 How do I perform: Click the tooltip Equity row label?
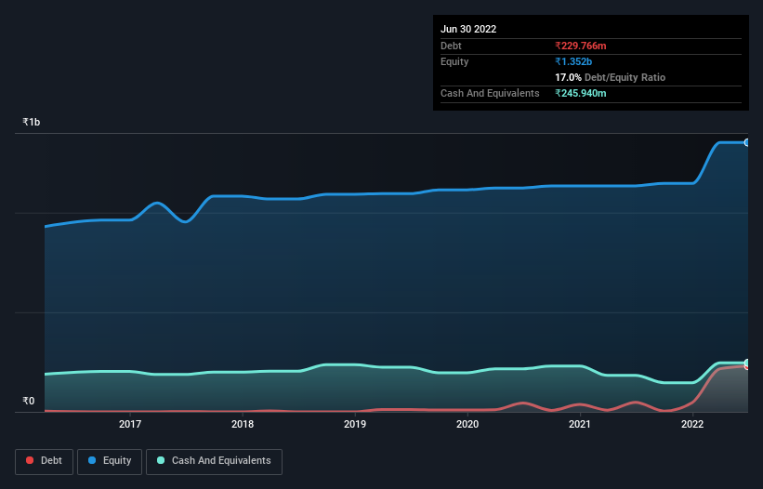(454, 61)
